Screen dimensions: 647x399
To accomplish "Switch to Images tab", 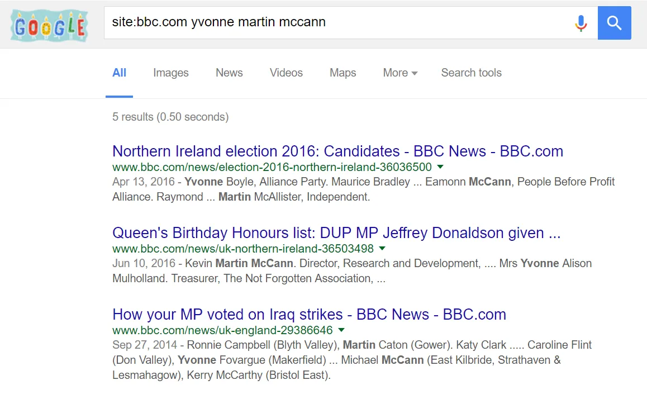I will 171,73.
